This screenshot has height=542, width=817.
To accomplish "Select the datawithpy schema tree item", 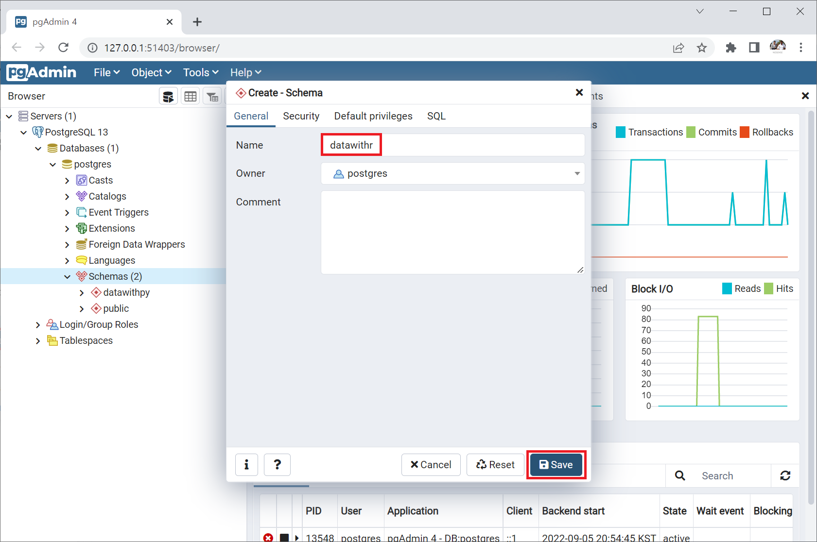I will 126,292.
